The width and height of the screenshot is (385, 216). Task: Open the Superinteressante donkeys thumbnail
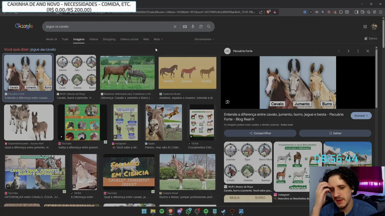[29, 122]
